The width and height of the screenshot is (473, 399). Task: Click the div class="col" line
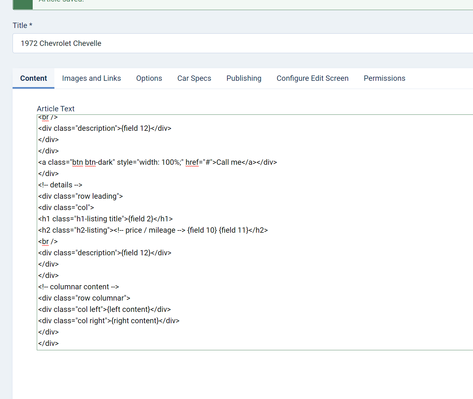pyautogui.click(x=66, y=208)
